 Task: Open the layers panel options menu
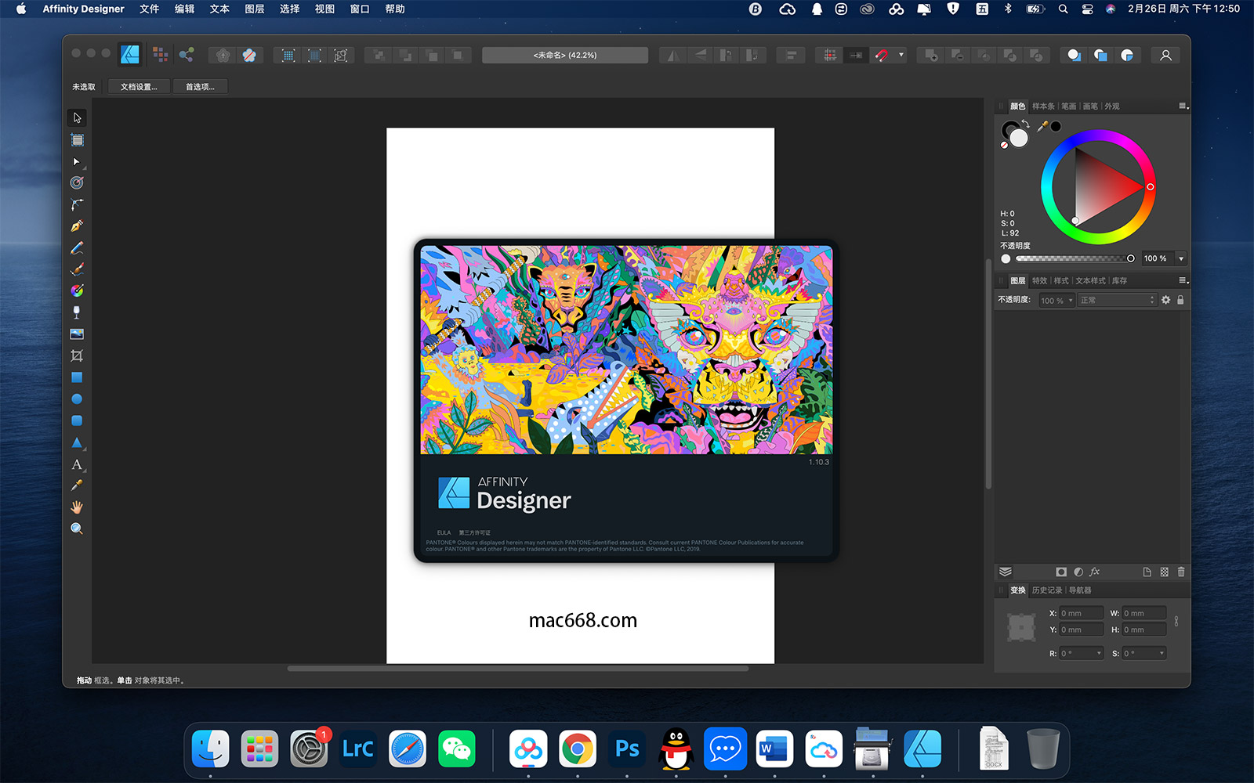[x=1183, y=280]
